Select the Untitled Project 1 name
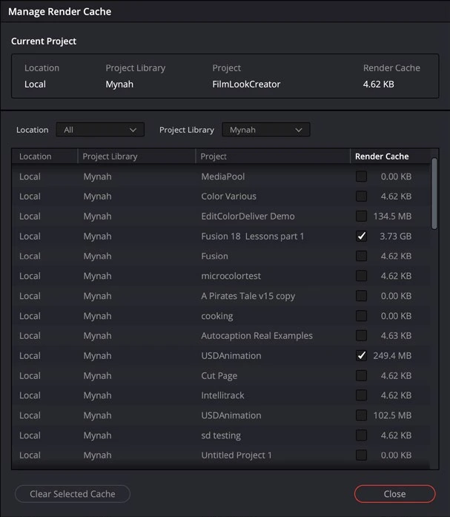 (x=236, y=455)
